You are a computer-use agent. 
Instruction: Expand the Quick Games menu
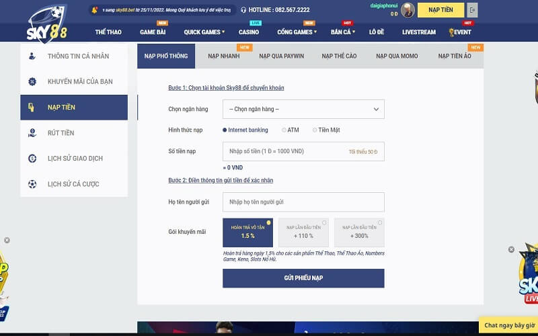tap(204, 32)
